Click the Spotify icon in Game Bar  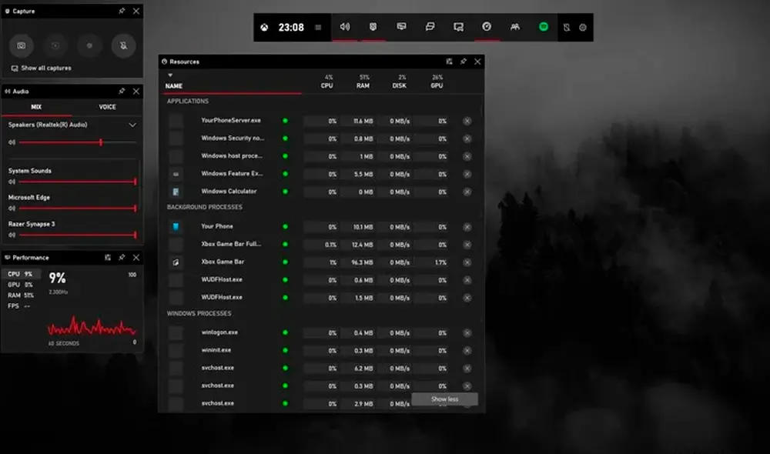point(544,27)
